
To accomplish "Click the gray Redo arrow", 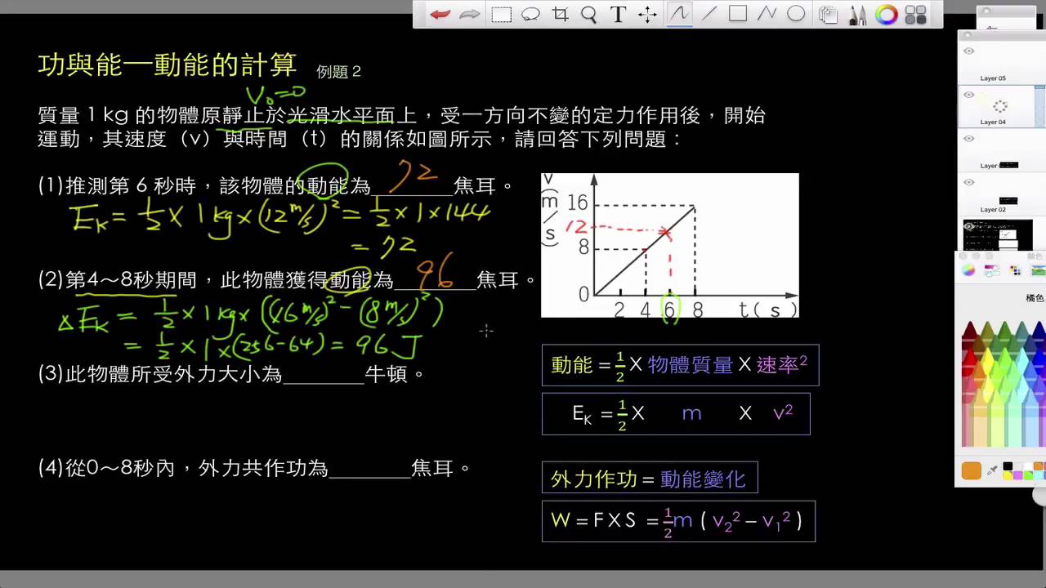I will (x=469, y=15).
